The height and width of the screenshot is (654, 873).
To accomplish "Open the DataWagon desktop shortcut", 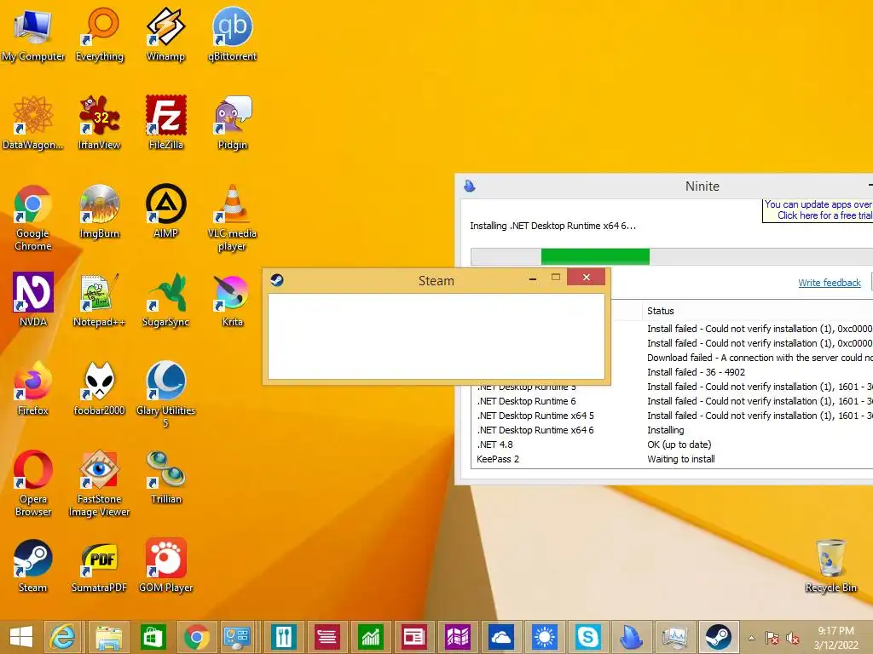I will coord(33,123).
